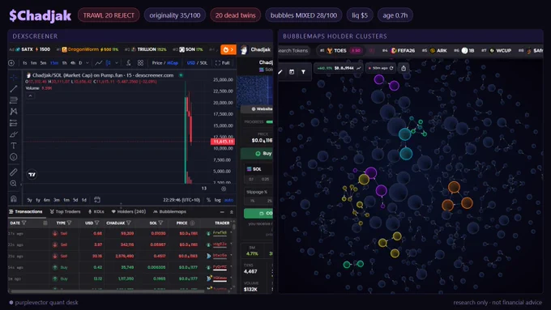The width and height of the screenshot is (551, 310).
Task: Open the Transactions tab
Action: click(26, 212)
